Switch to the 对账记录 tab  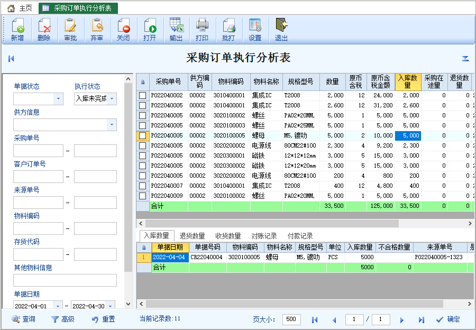(264, 236)
